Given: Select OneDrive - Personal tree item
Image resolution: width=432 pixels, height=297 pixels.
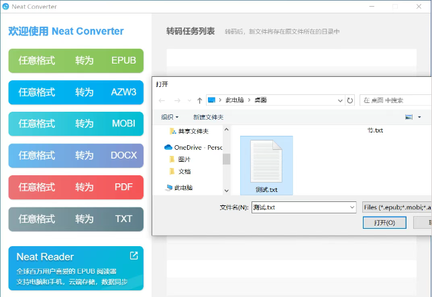Looking at the screenshot, I should click(198, 148).
